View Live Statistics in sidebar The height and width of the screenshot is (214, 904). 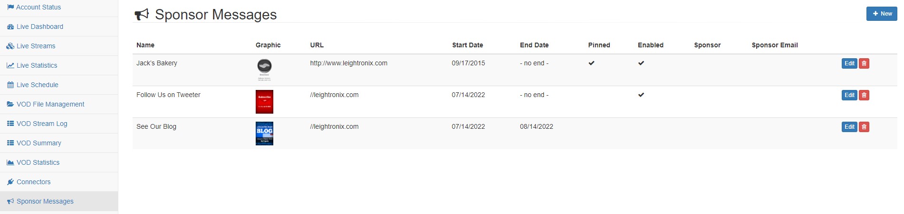click(37, 65)
